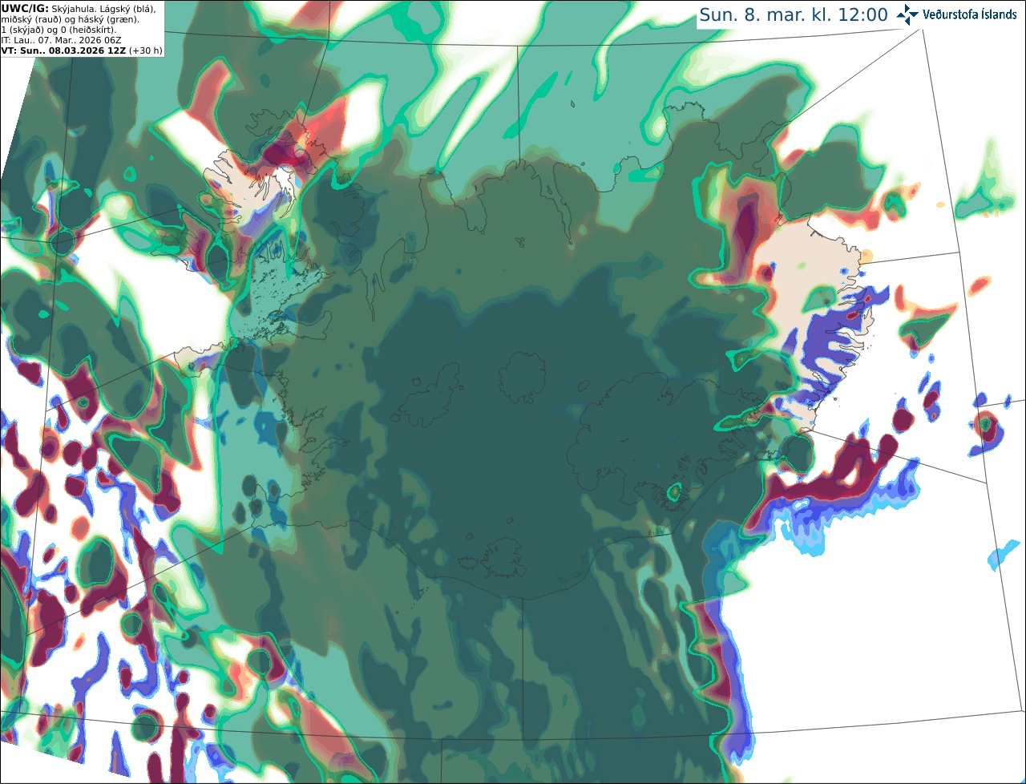This screenshot has height=784, width=1026.
Task: Click the "1 (skýjað) og 0 (heiðskírt)." legend line
Action: [x=59, y=30]
